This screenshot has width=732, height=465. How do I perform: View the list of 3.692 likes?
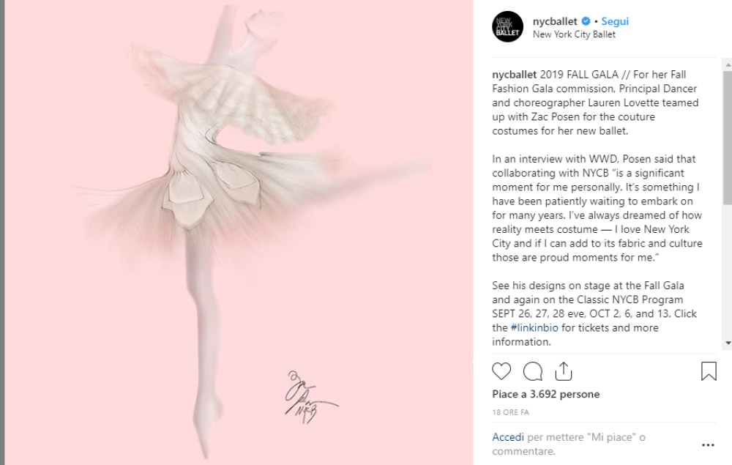click(546, 395)
